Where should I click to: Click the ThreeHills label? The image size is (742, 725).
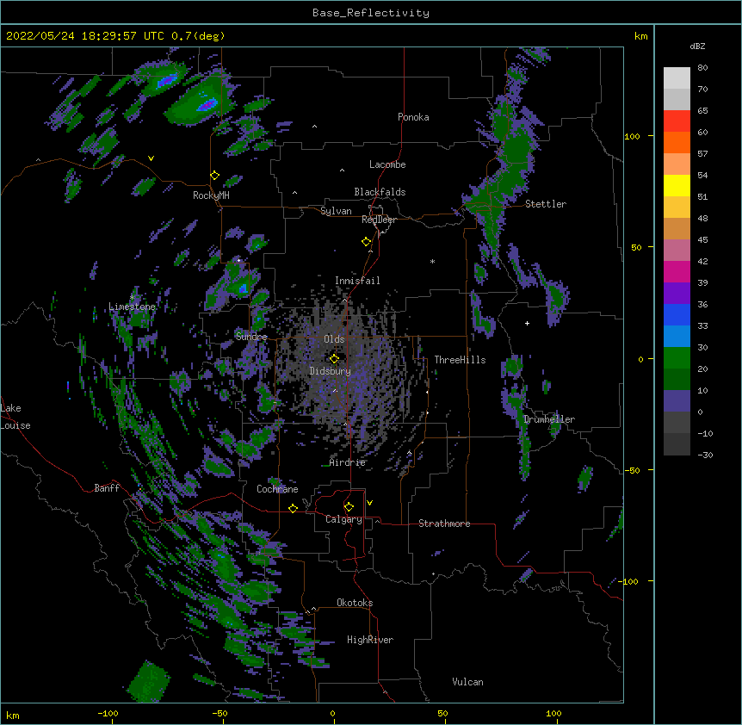460,360
